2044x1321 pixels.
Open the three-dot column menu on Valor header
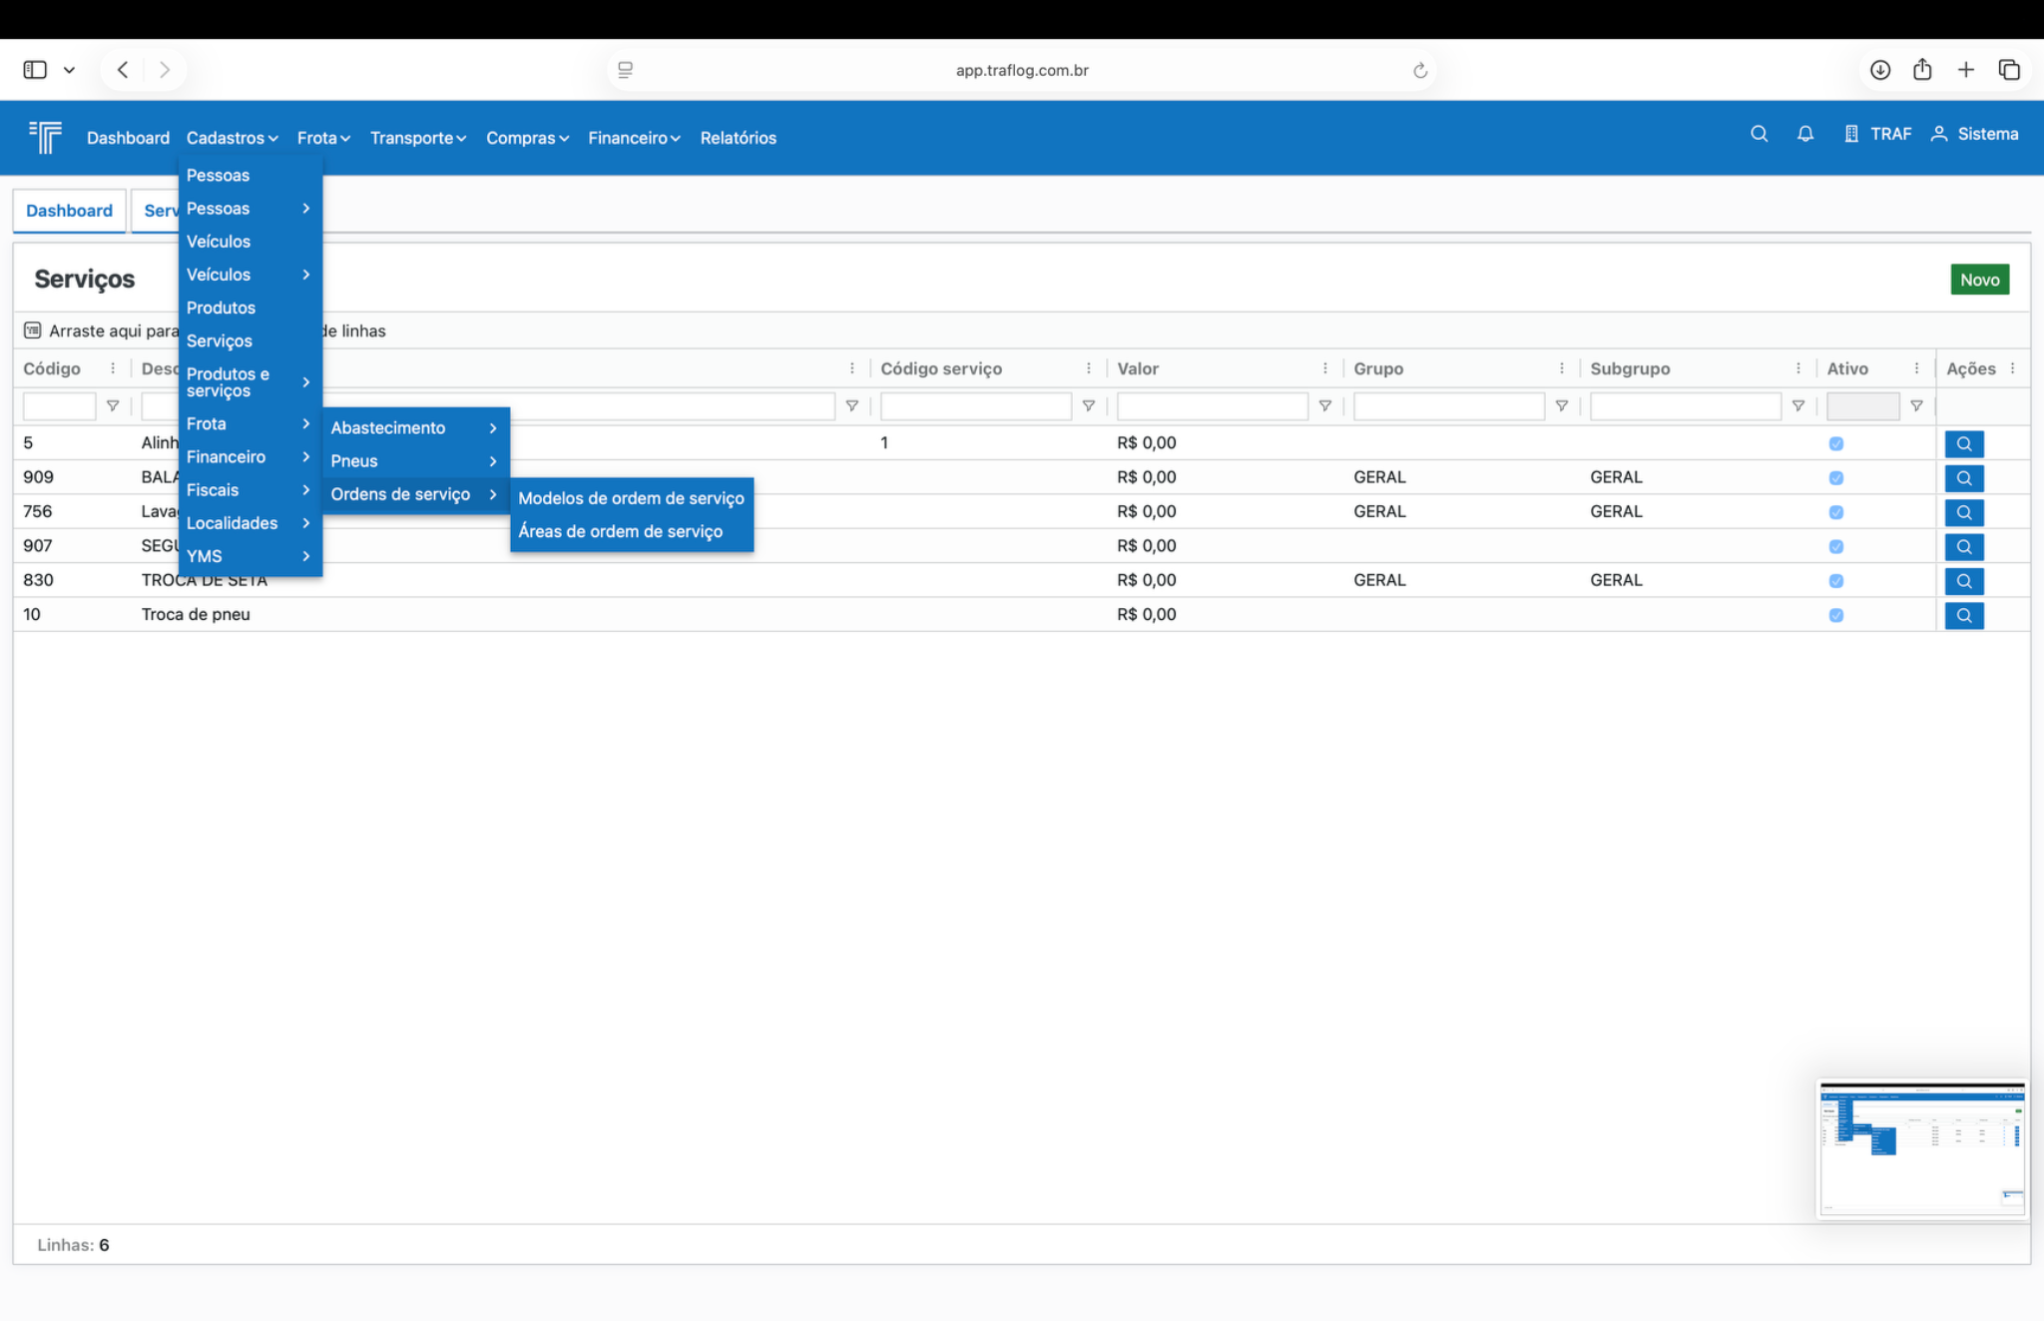1326,367
